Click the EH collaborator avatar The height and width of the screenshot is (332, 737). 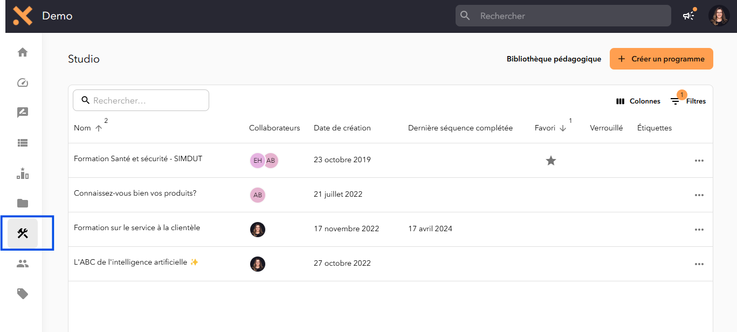tap(258, 161)
